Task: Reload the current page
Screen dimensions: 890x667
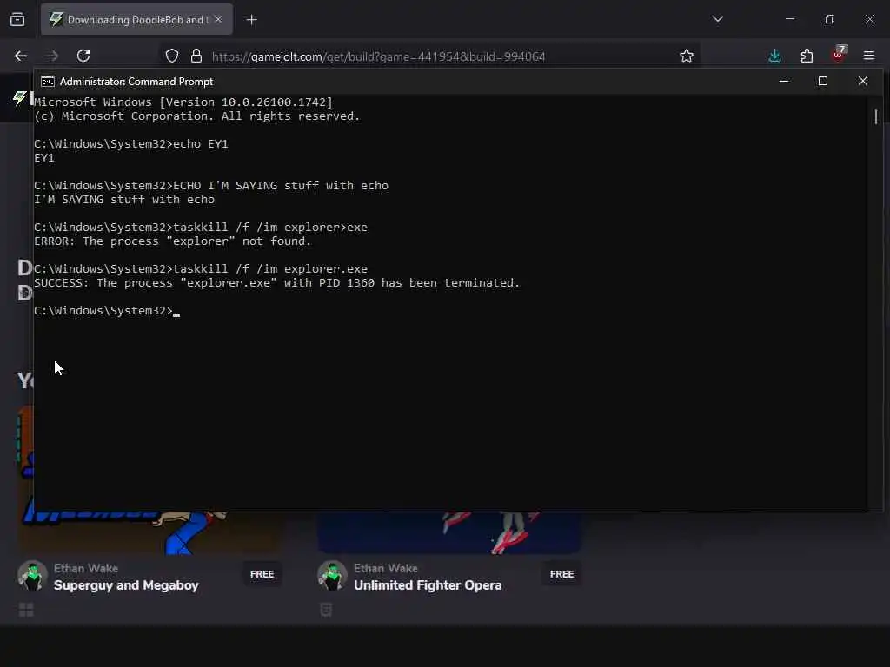Action: click(83, 56)
